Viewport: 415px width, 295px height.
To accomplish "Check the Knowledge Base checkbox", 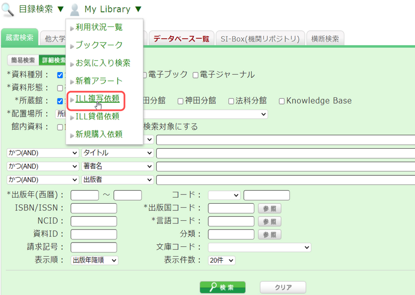I will [x=282, y=101].
